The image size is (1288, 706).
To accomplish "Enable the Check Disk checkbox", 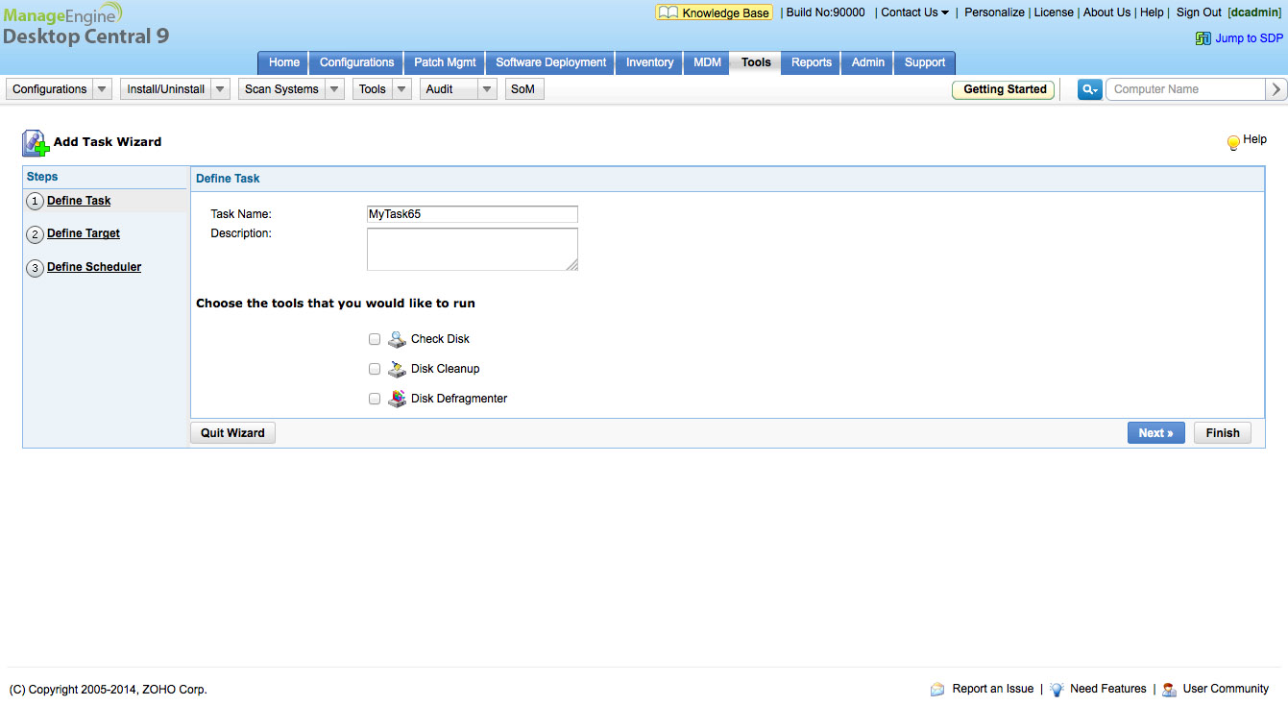I will click(x=374, y=339).
